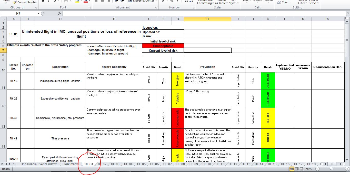Toggle Normal view in status bar
This screenshot has width=350, height=175.
[292, 169]
